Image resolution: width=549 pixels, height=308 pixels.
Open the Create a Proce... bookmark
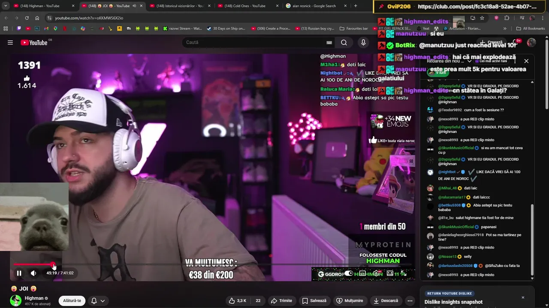coord(271,29)
